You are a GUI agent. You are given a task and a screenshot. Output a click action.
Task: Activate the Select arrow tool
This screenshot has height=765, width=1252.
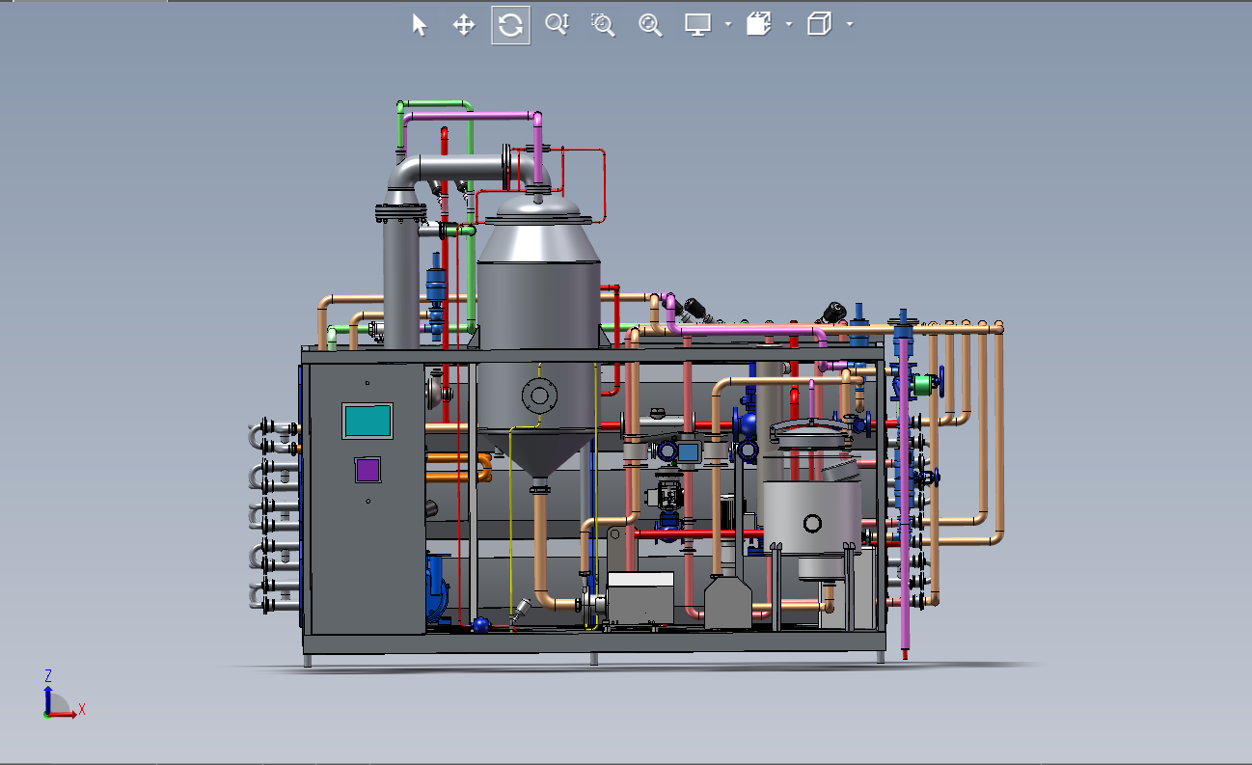pyautogui.click(x=419, y=25)
